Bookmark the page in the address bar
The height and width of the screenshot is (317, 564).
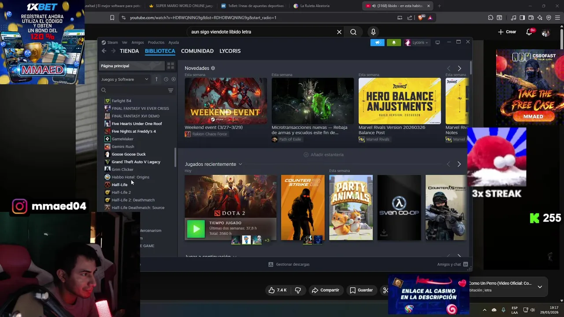pos(112,18)
